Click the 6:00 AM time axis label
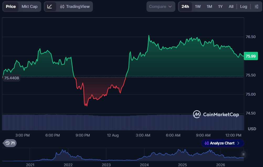This screenshot has height=167, width=263. (x=173, y=135)
